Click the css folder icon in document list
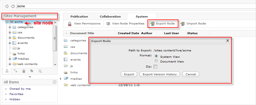Image resolution: width=256 pixels, height=105 pixels. point(66,47)
